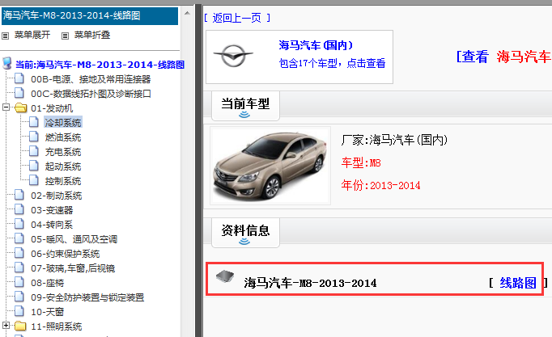Open 02-制动系统 in the tree
Screen dimensions: 552x337
(57, 196)
